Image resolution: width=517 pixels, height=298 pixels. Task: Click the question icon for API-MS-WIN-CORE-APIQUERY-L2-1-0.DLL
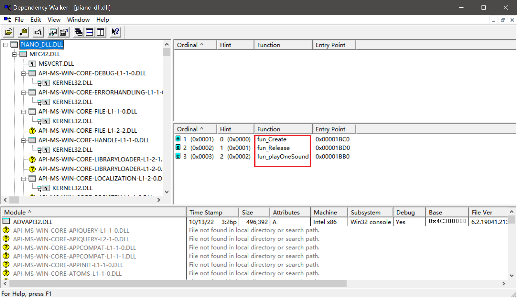(6, 239)
